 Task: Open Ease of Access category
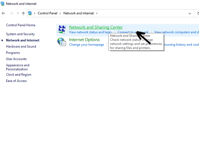[x=16, y=81]
